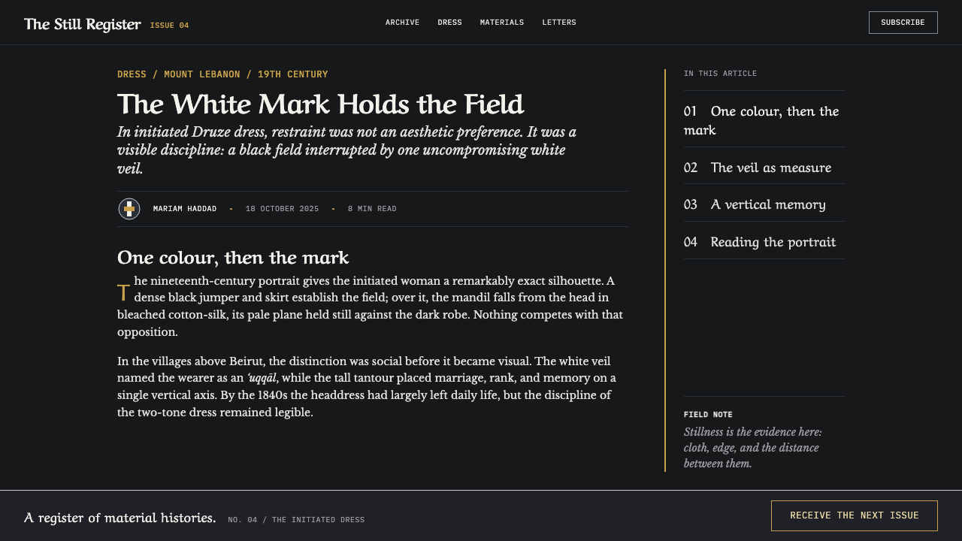Viewport: 962px width, 541px height.
Task: Open the Letters nav link
Action: (559, 23)
